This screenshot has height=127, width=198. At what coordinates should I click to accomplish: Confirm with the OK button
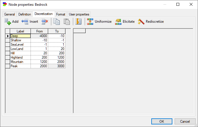162,122
